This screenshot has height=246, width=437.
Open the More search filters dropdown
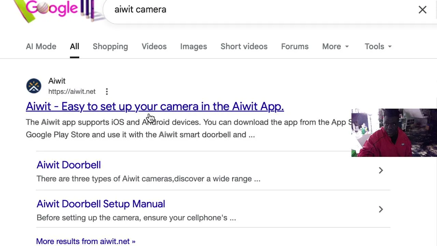[x=335, y=46]
